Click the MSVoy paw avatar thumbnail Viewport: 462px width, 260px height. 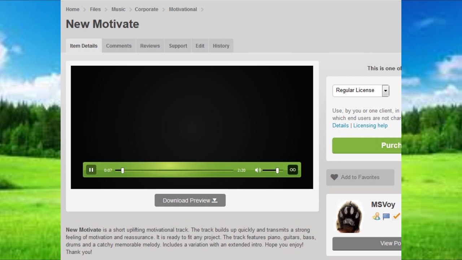(x=349, y=217)
